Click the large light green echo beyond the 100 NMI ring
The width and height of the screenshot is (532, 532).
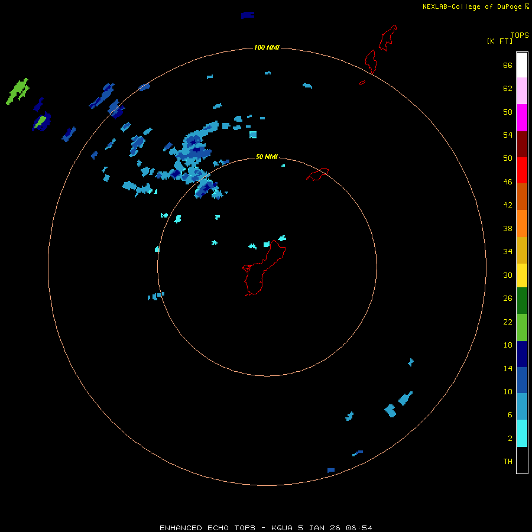[17, 91]
